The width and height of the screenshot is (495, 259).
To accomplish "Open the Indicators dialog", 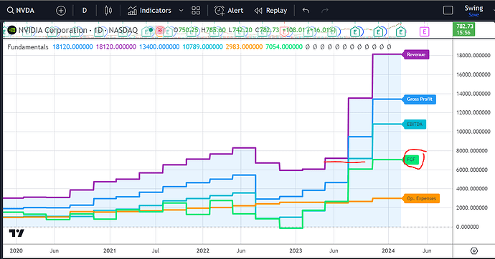I will coord(149,11).
